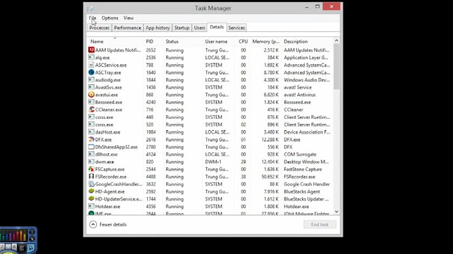Click the ASCService.exe icon

coord(91,65)
